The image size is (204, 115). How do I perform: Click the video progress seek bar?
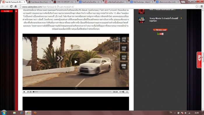tap(72, 92)
